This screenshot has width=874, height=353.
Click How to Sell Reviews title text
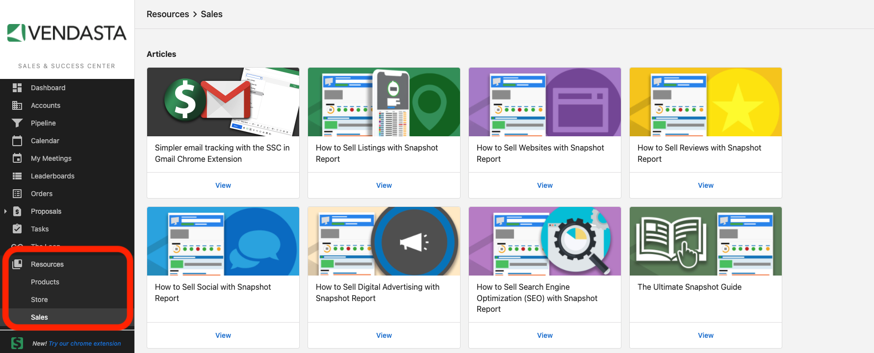pyautogui.click(x=699, y=153)
